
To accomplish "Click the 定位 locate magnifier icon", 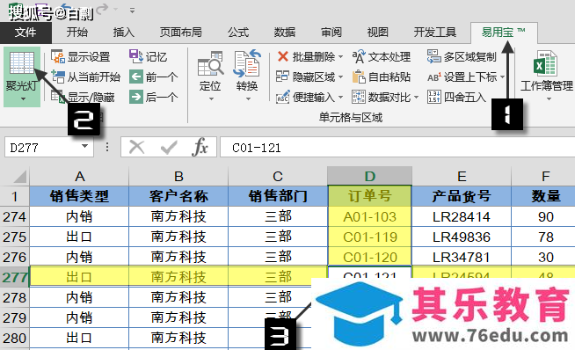I will pyautogui.click(x=210, y=63).
